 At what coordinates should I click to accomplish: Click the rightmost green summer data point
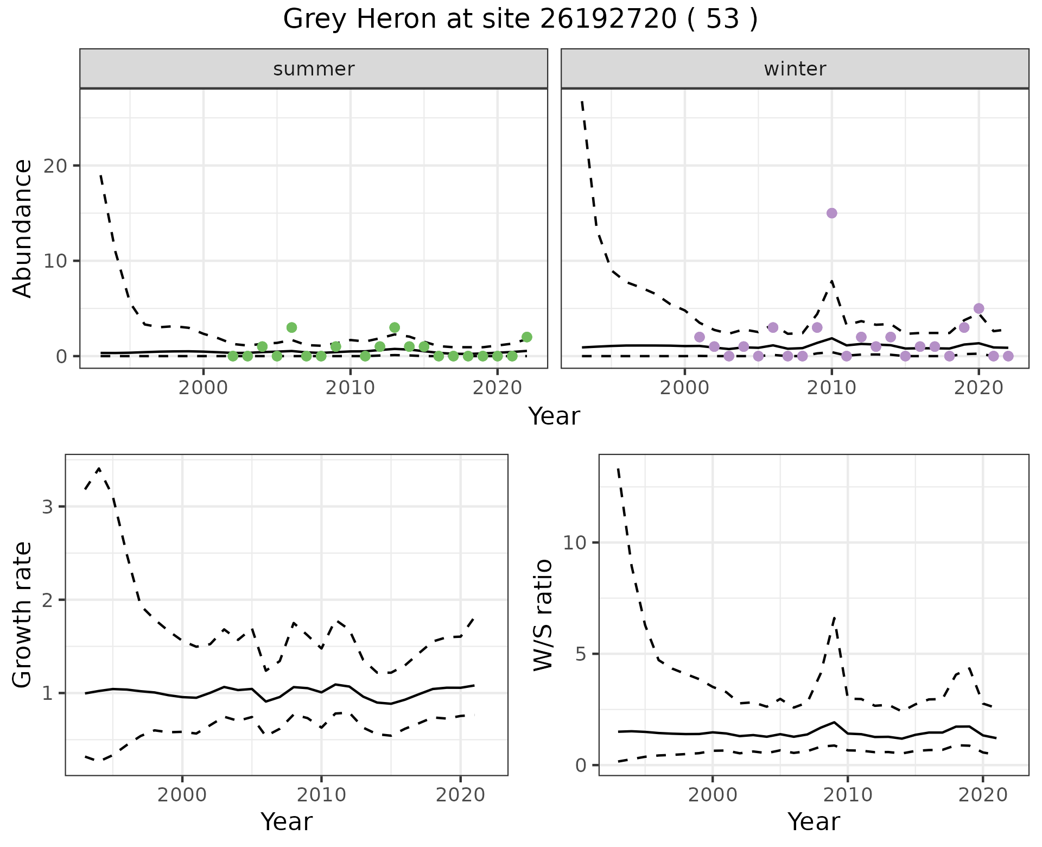[526, 337]
